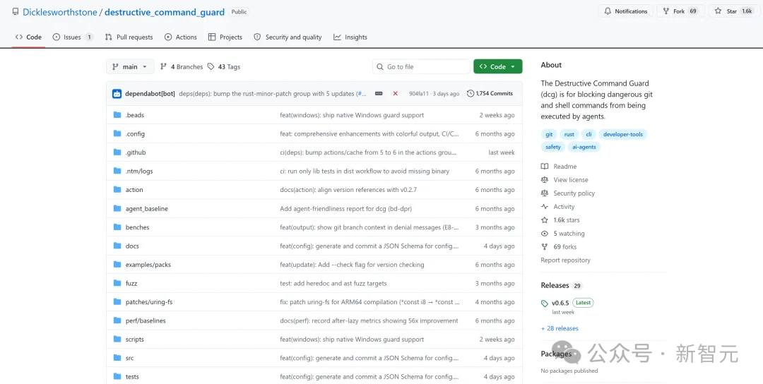View the 4 Branches link
This screenshot has height=384, width=763.
click(x=182, y=66)
